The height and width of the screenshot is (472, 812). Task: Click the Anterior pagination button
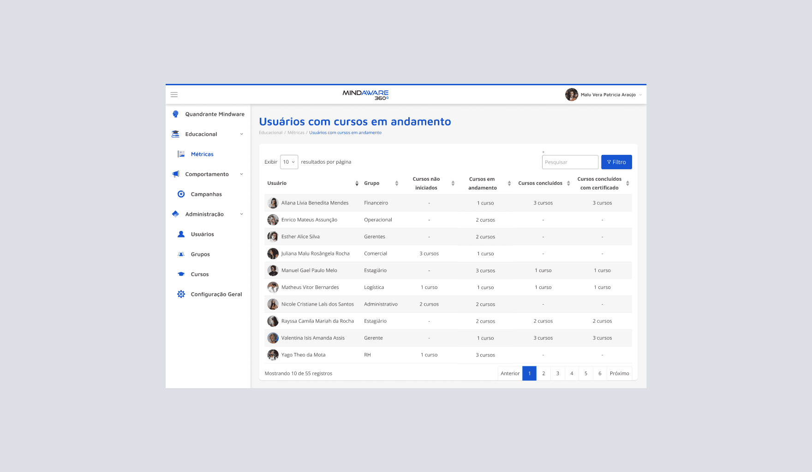point(510,373)
